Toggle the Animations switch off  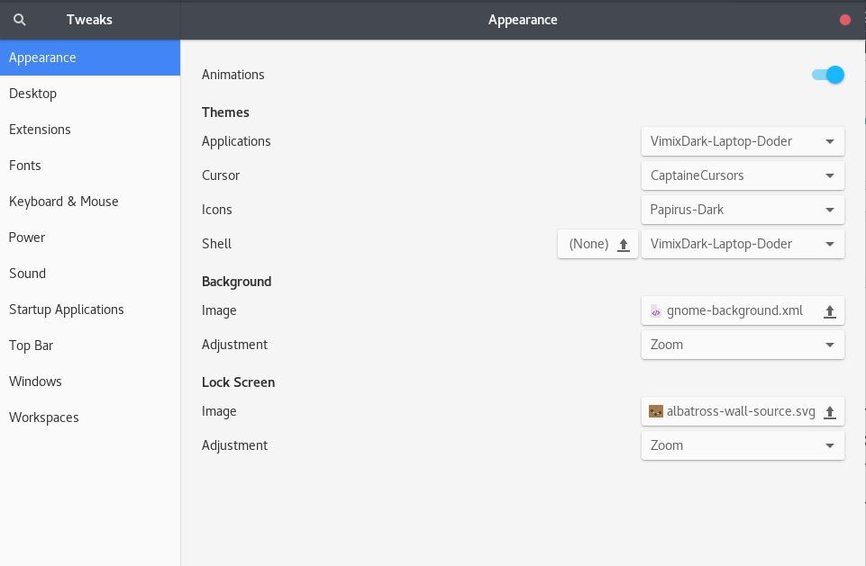(x=827, y=75)
